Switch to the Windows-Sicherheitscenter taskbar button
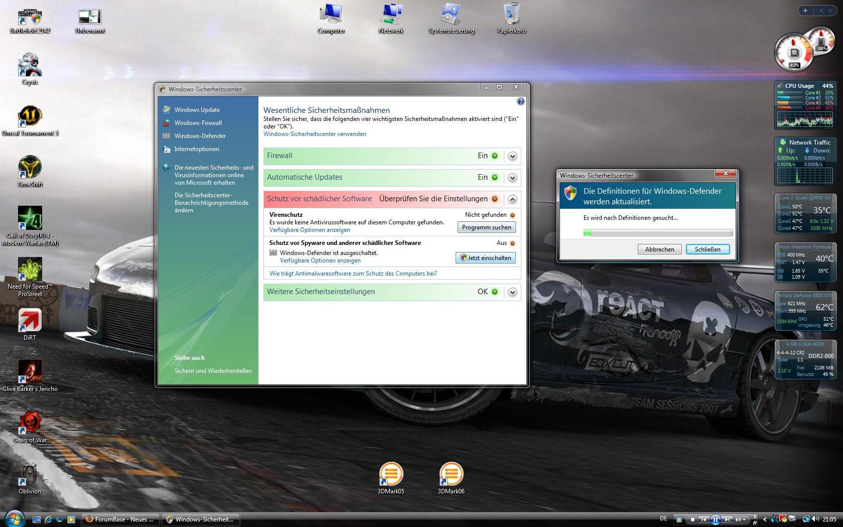843x527 pixels. (200, 519)
